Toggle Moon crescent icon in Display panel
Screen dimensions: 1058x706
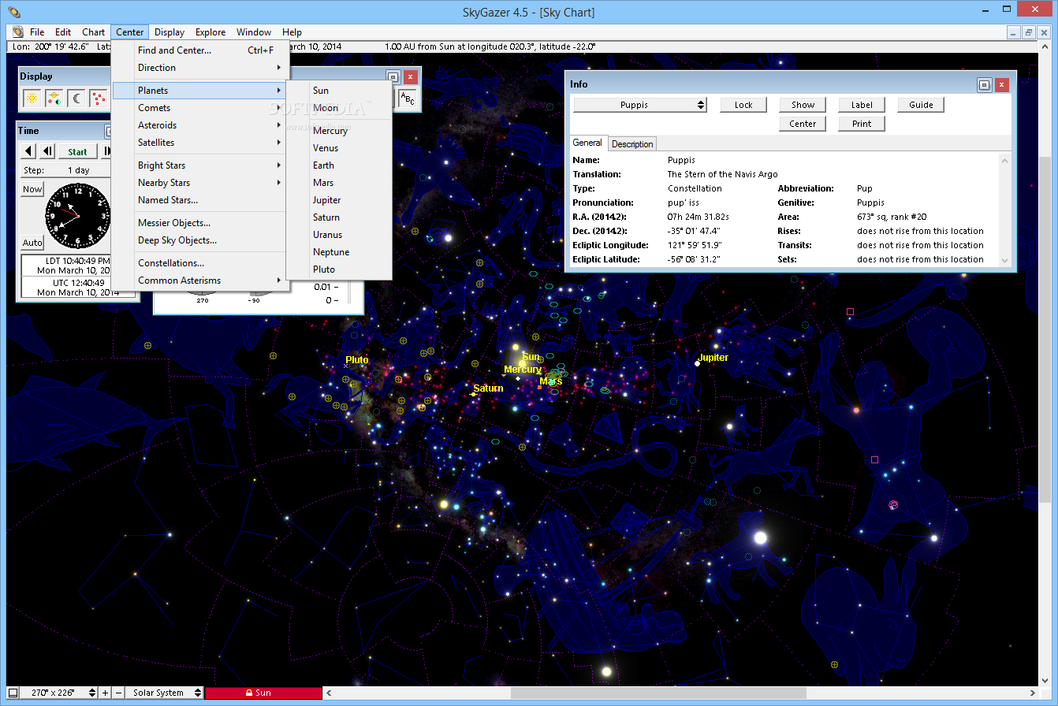click(x=76, y=98)
